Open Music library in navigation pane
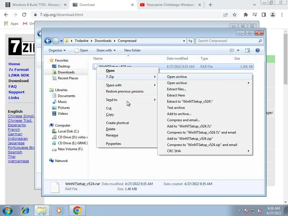The image size is (288, 216). 62,102
